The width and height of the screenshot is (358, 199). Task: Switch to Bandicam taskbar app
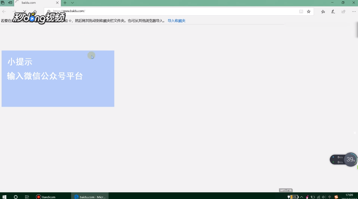click(46, 197)
